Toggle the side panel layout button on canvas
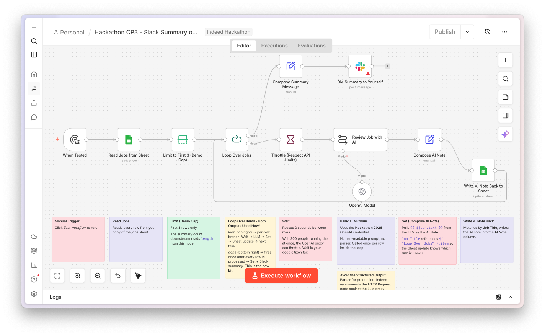This screenshot has height=336, width=545. [506, 116]
